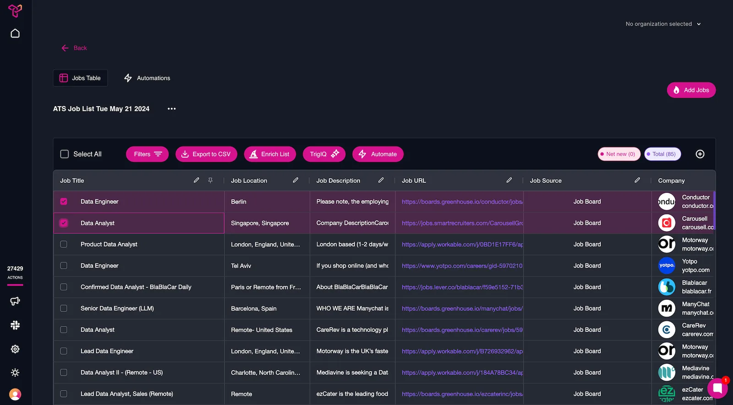Open the megaphone announcements icon

point(15,301)
